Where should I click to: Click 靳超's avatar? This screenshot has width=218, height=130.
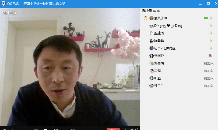(x=152, y=78)
